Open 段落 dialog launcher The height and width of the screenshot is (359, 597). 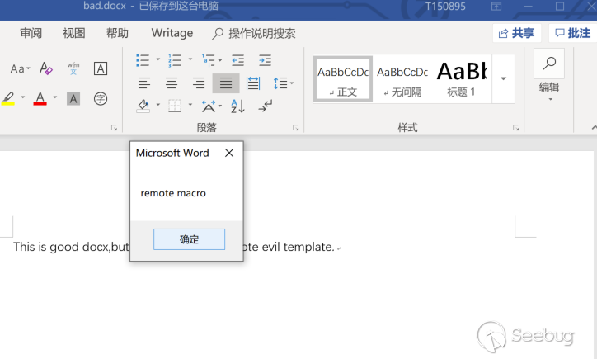point(296,128)
